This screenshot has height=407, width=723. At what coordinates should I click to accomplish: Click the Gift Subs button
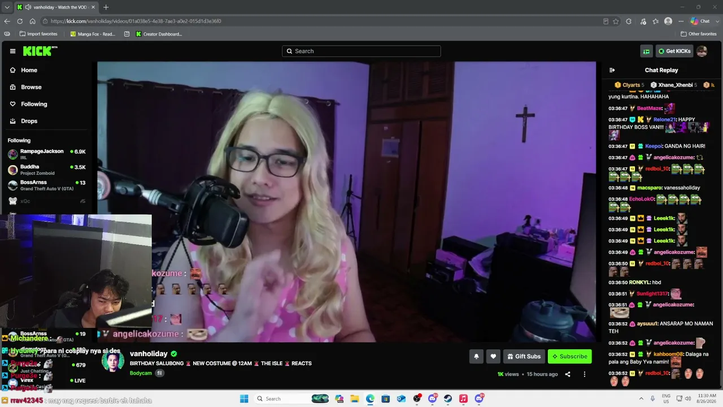point(524,356)
